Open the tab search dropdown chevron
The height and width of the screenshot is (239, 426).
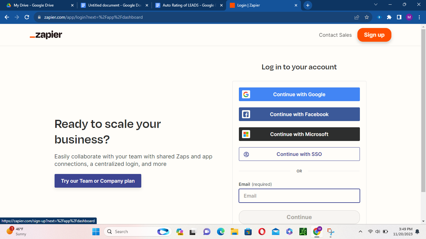tap(376, 5)
